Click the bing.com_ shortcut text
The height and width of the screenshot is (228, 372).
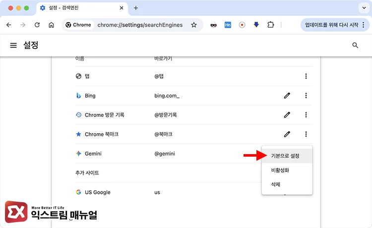coord(167,96)
